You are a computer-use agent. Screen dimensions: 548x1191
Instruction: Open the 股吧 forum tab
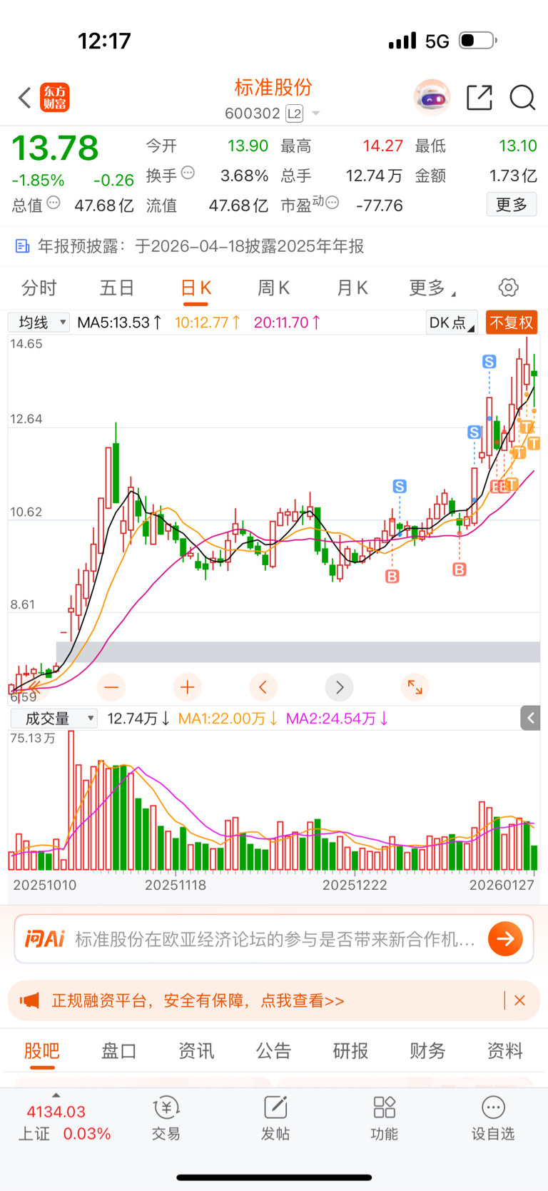(x=42, y=1050)
